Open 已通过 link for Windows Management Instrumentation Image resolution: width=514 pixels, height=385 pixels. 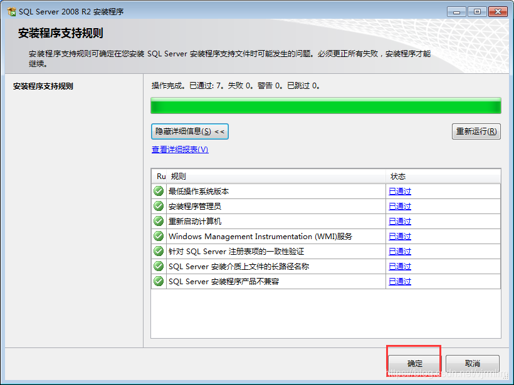tap(399, 237)
